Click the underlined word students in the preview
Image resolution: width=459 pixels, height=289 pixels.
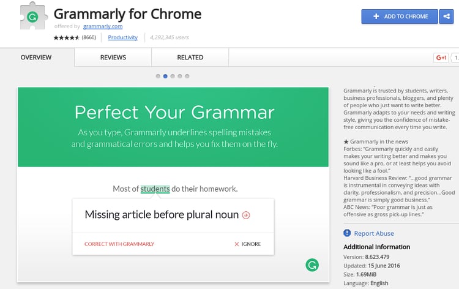pyautogui.click(x=155, y=189)
